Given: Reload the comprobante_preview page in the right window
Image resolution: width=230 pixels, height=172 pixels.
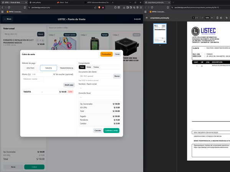Looking at the screenshot, I should pyautogui.click(x=152, y=7).
